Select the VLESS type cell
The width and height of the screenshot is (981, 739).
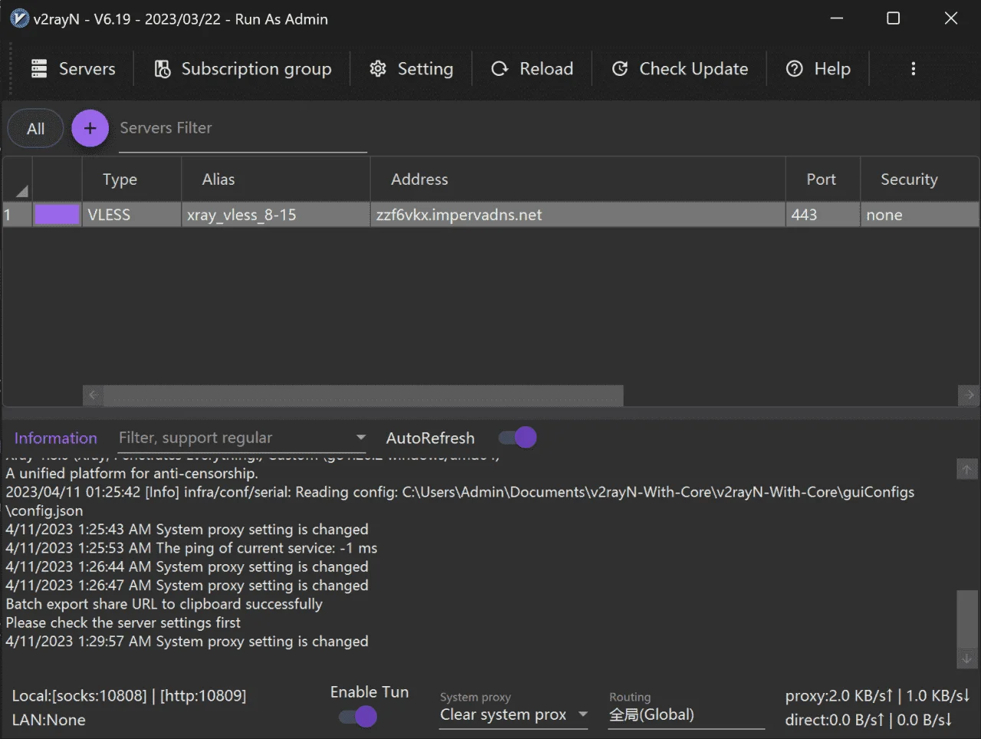(131, 215)
